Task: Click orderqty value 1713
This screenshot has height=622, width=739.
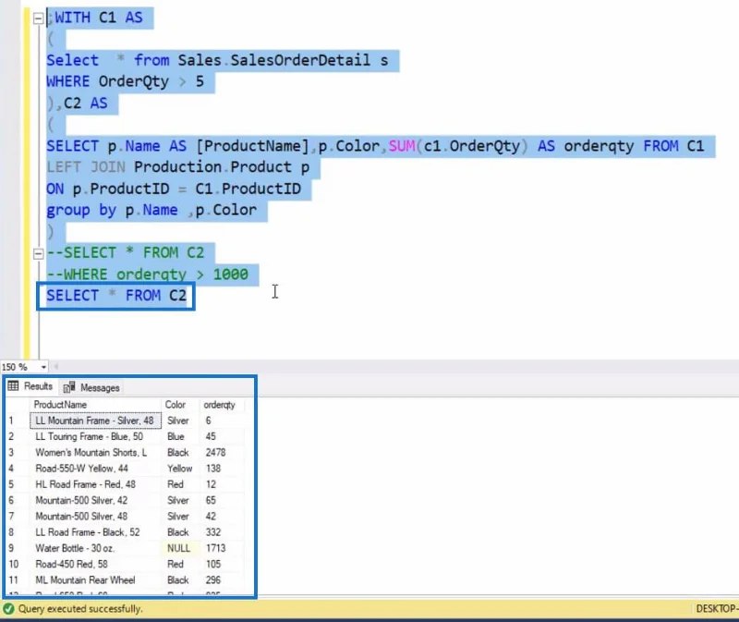Action: [x=222, y=548]
